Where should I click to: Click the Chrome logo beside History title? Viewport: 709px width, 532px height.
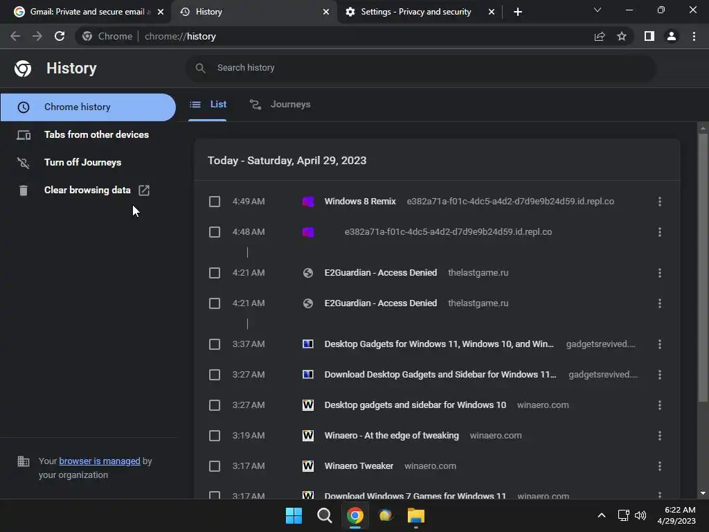pos(23,69)
